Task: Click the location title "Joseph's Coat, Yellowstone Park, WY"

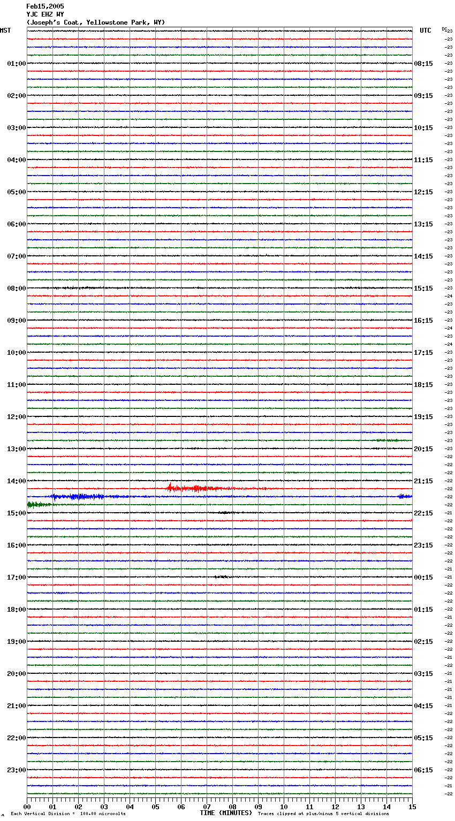Action: [x=96, y=22]
